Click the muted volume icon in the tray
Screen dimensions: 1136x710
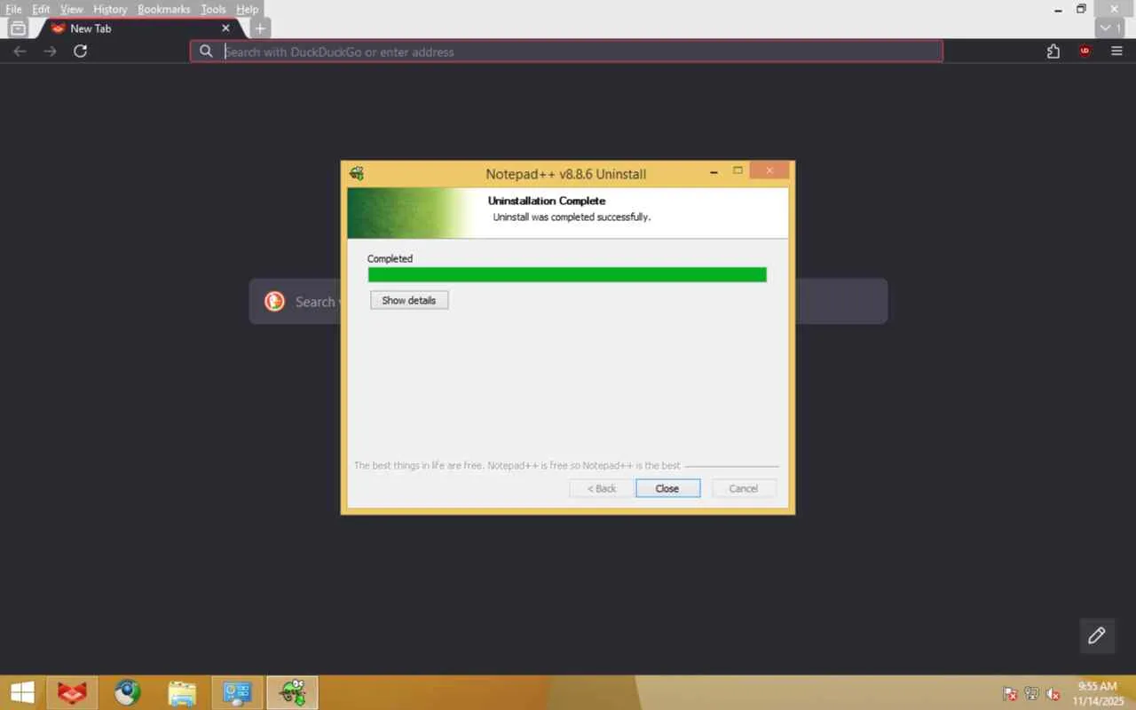pos(1053,694)
